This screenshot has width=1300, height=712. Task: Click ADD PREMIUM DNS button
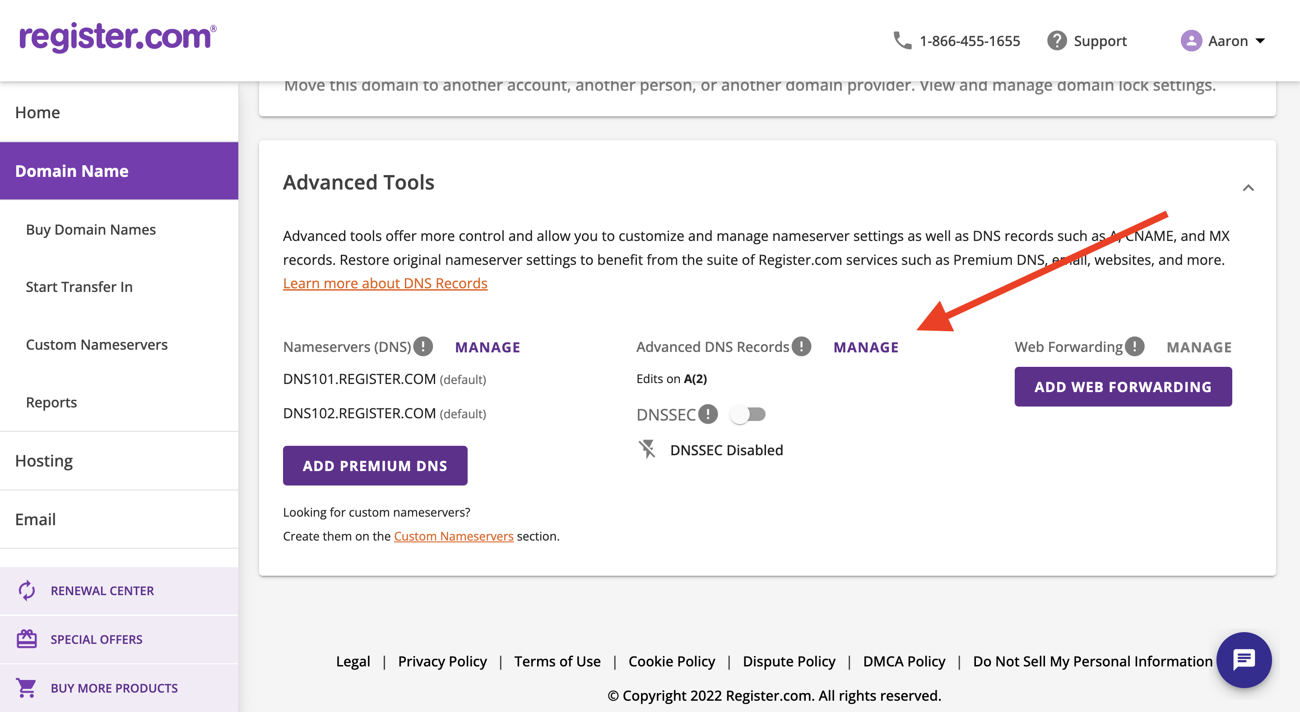(x=375, y=466)
